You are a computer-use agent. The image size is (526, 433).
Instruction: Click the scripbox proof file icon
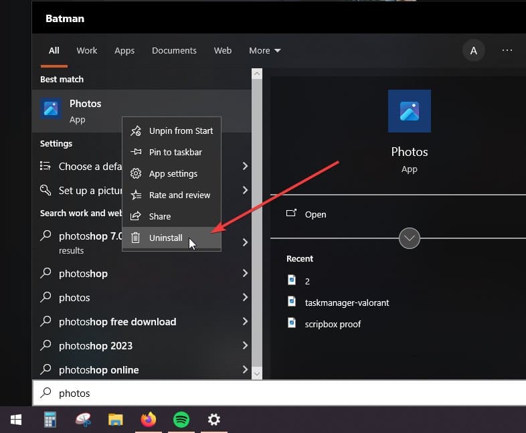(x=292, y=323)
